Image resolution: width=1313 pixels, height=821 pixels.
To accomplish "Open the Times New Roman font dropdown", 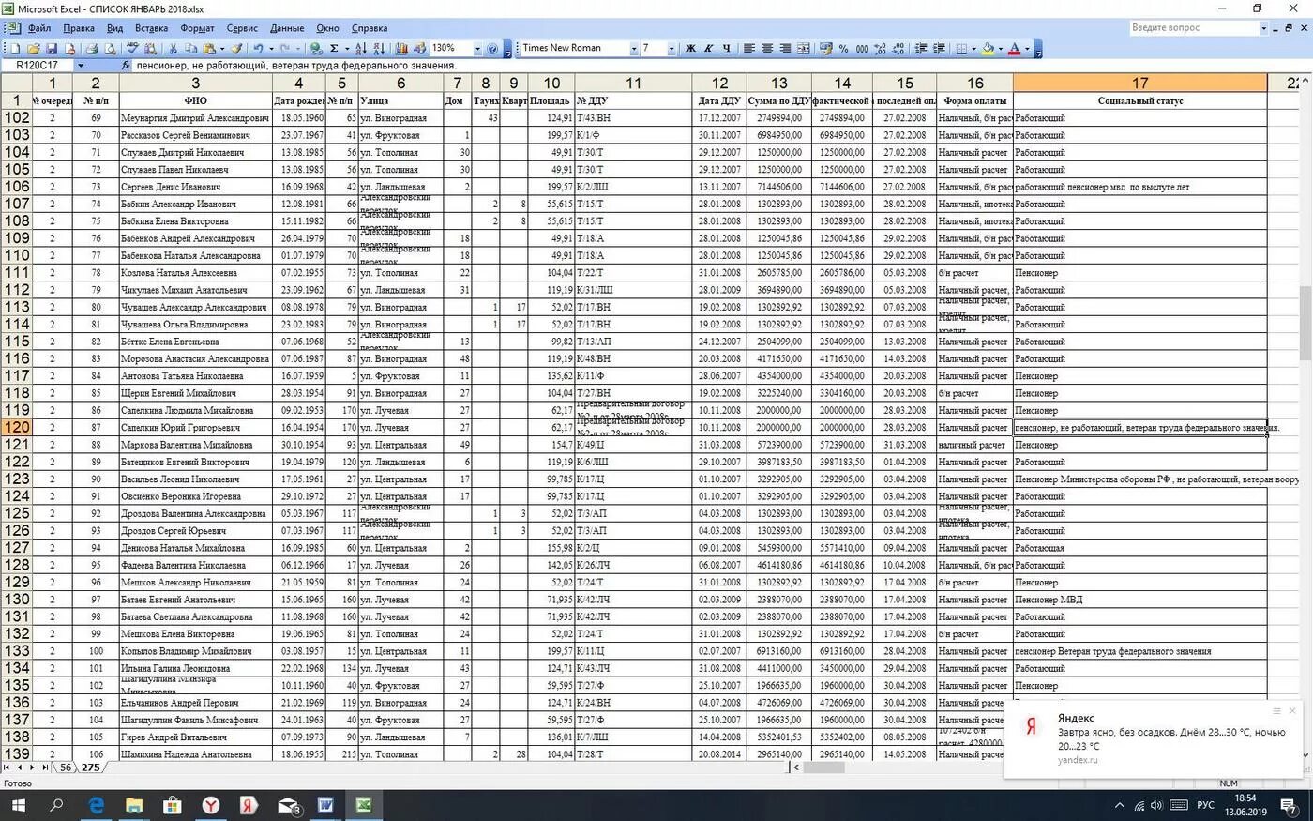I will (x=633, y=48).
